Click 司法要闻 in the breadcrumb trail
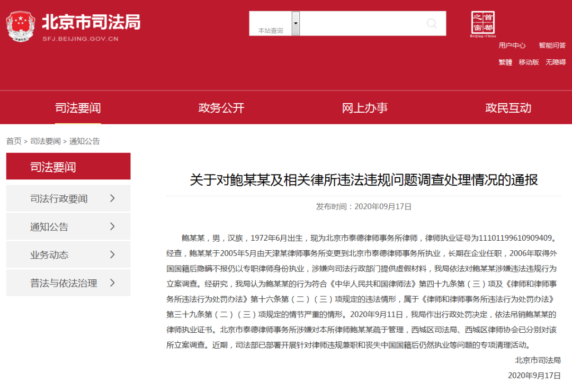 pos(45,141)
